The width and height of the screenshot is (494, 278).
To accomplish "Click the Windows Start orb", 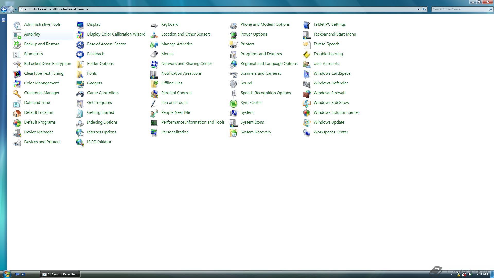I will [6, 274].
